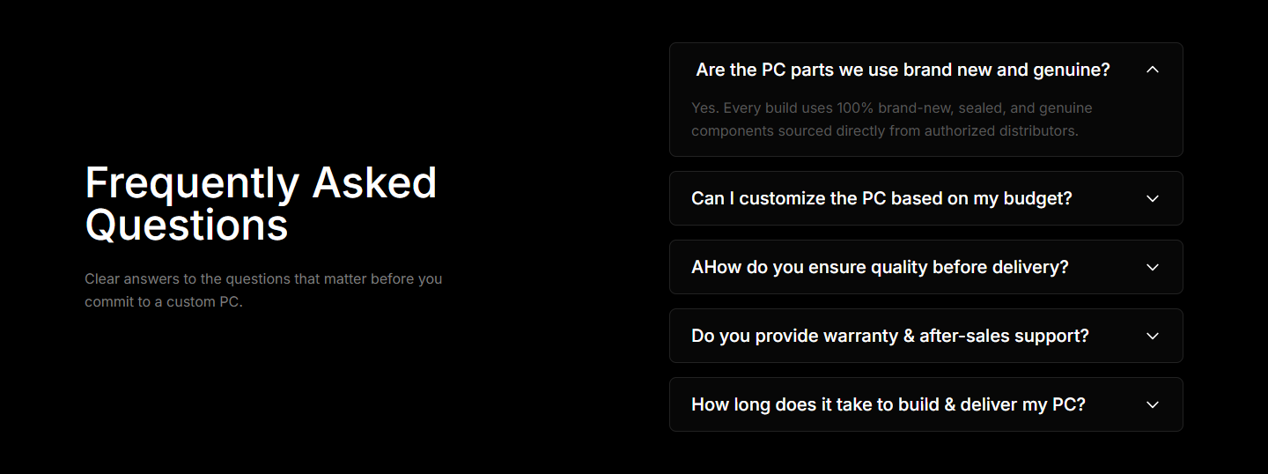Click the answer paragraph starting with 'Yes. Every build'

coord(890,120)
